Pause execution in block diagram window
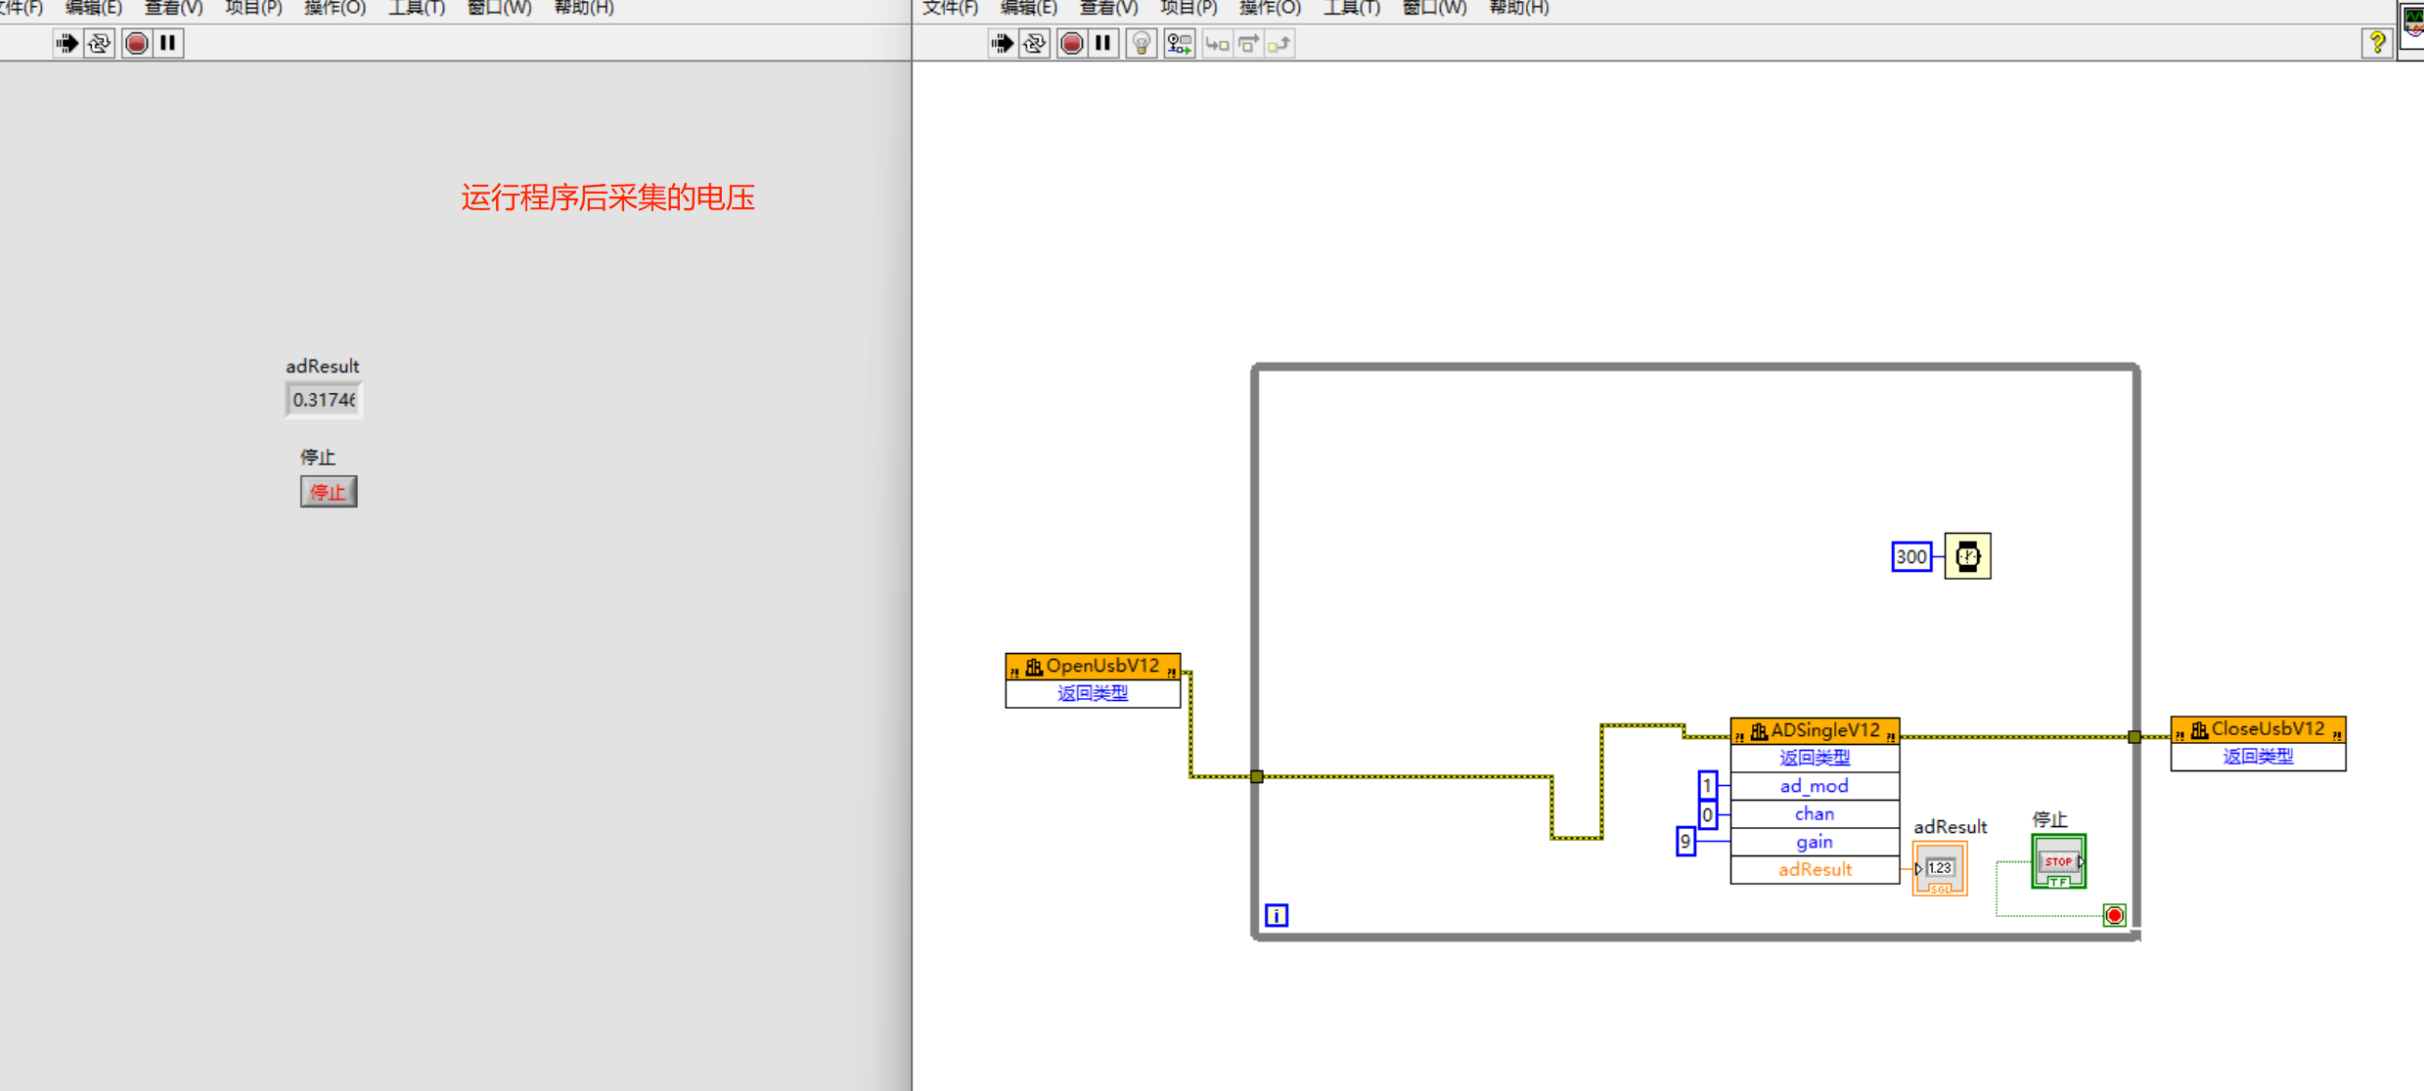Image resolution: width=2424 pixels, height=1091 pixels. (1103, 44)
